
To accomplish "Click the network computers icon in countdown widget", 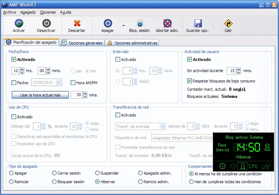I will pyautogui.click(x=265, y=166).
